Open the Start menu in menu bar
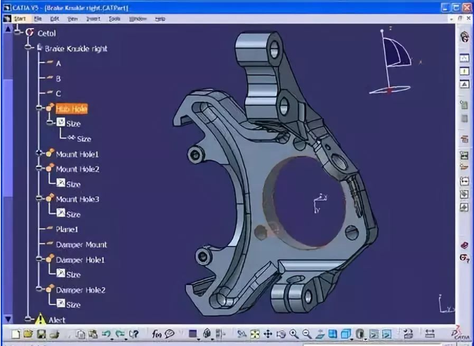The image size is (474, 346). click(20, 19)
